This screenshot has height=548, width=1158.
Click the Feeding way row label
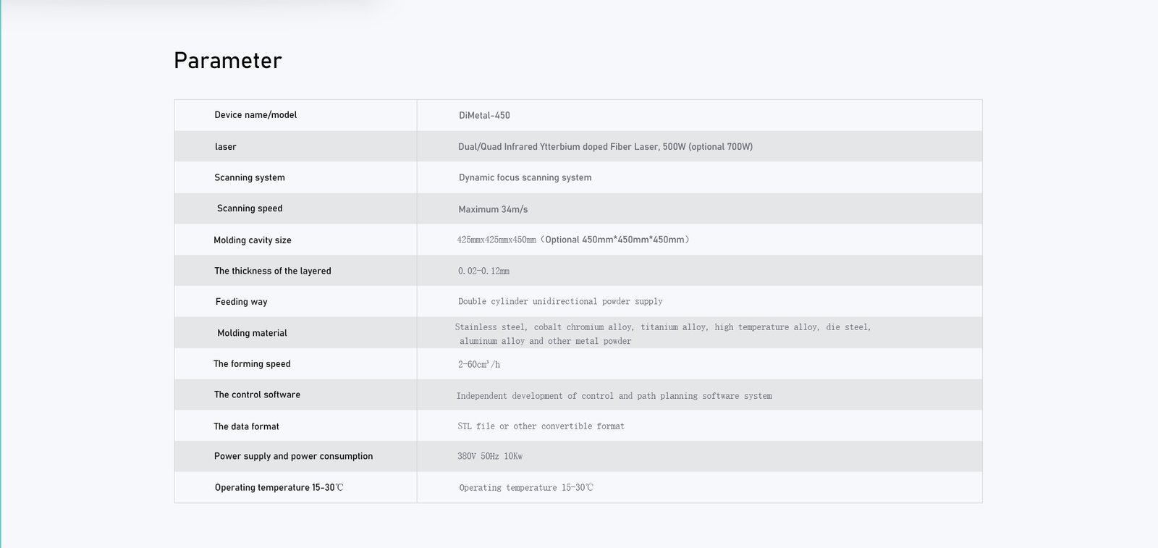(x=242, y=302)
